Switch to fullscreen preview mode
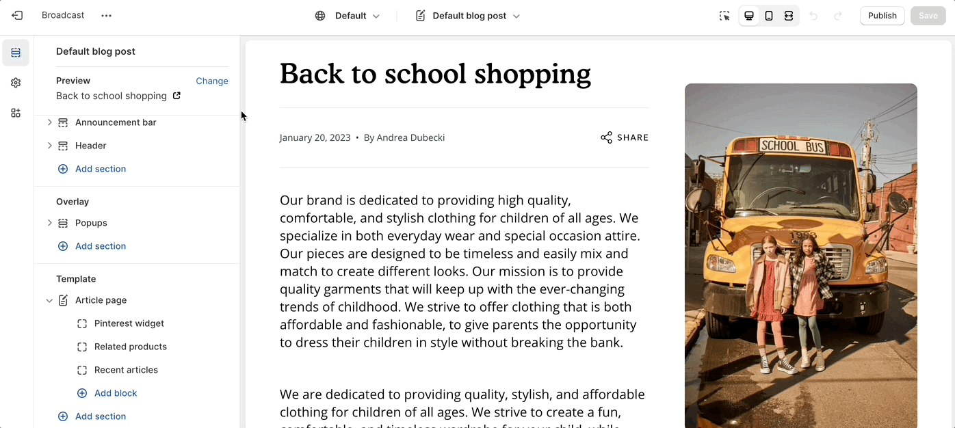Viewport: 955px width, 428px height. click(x=789, y=16)
